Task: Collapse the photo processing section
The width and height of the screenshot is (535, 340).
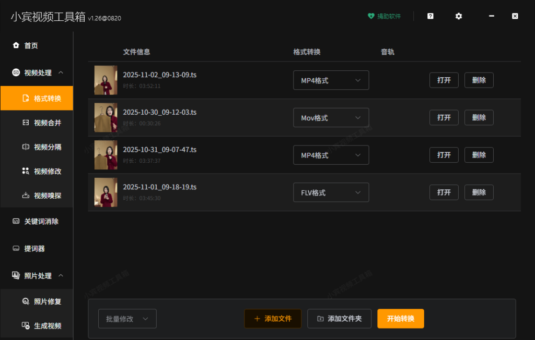Action: pos(61,276)
